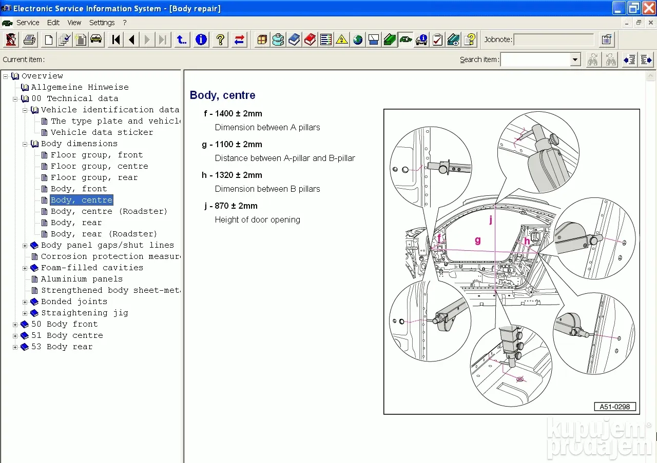Click the globe icon in the toolbar
This screenshot has height=463, width=657.
click(358, 39)
